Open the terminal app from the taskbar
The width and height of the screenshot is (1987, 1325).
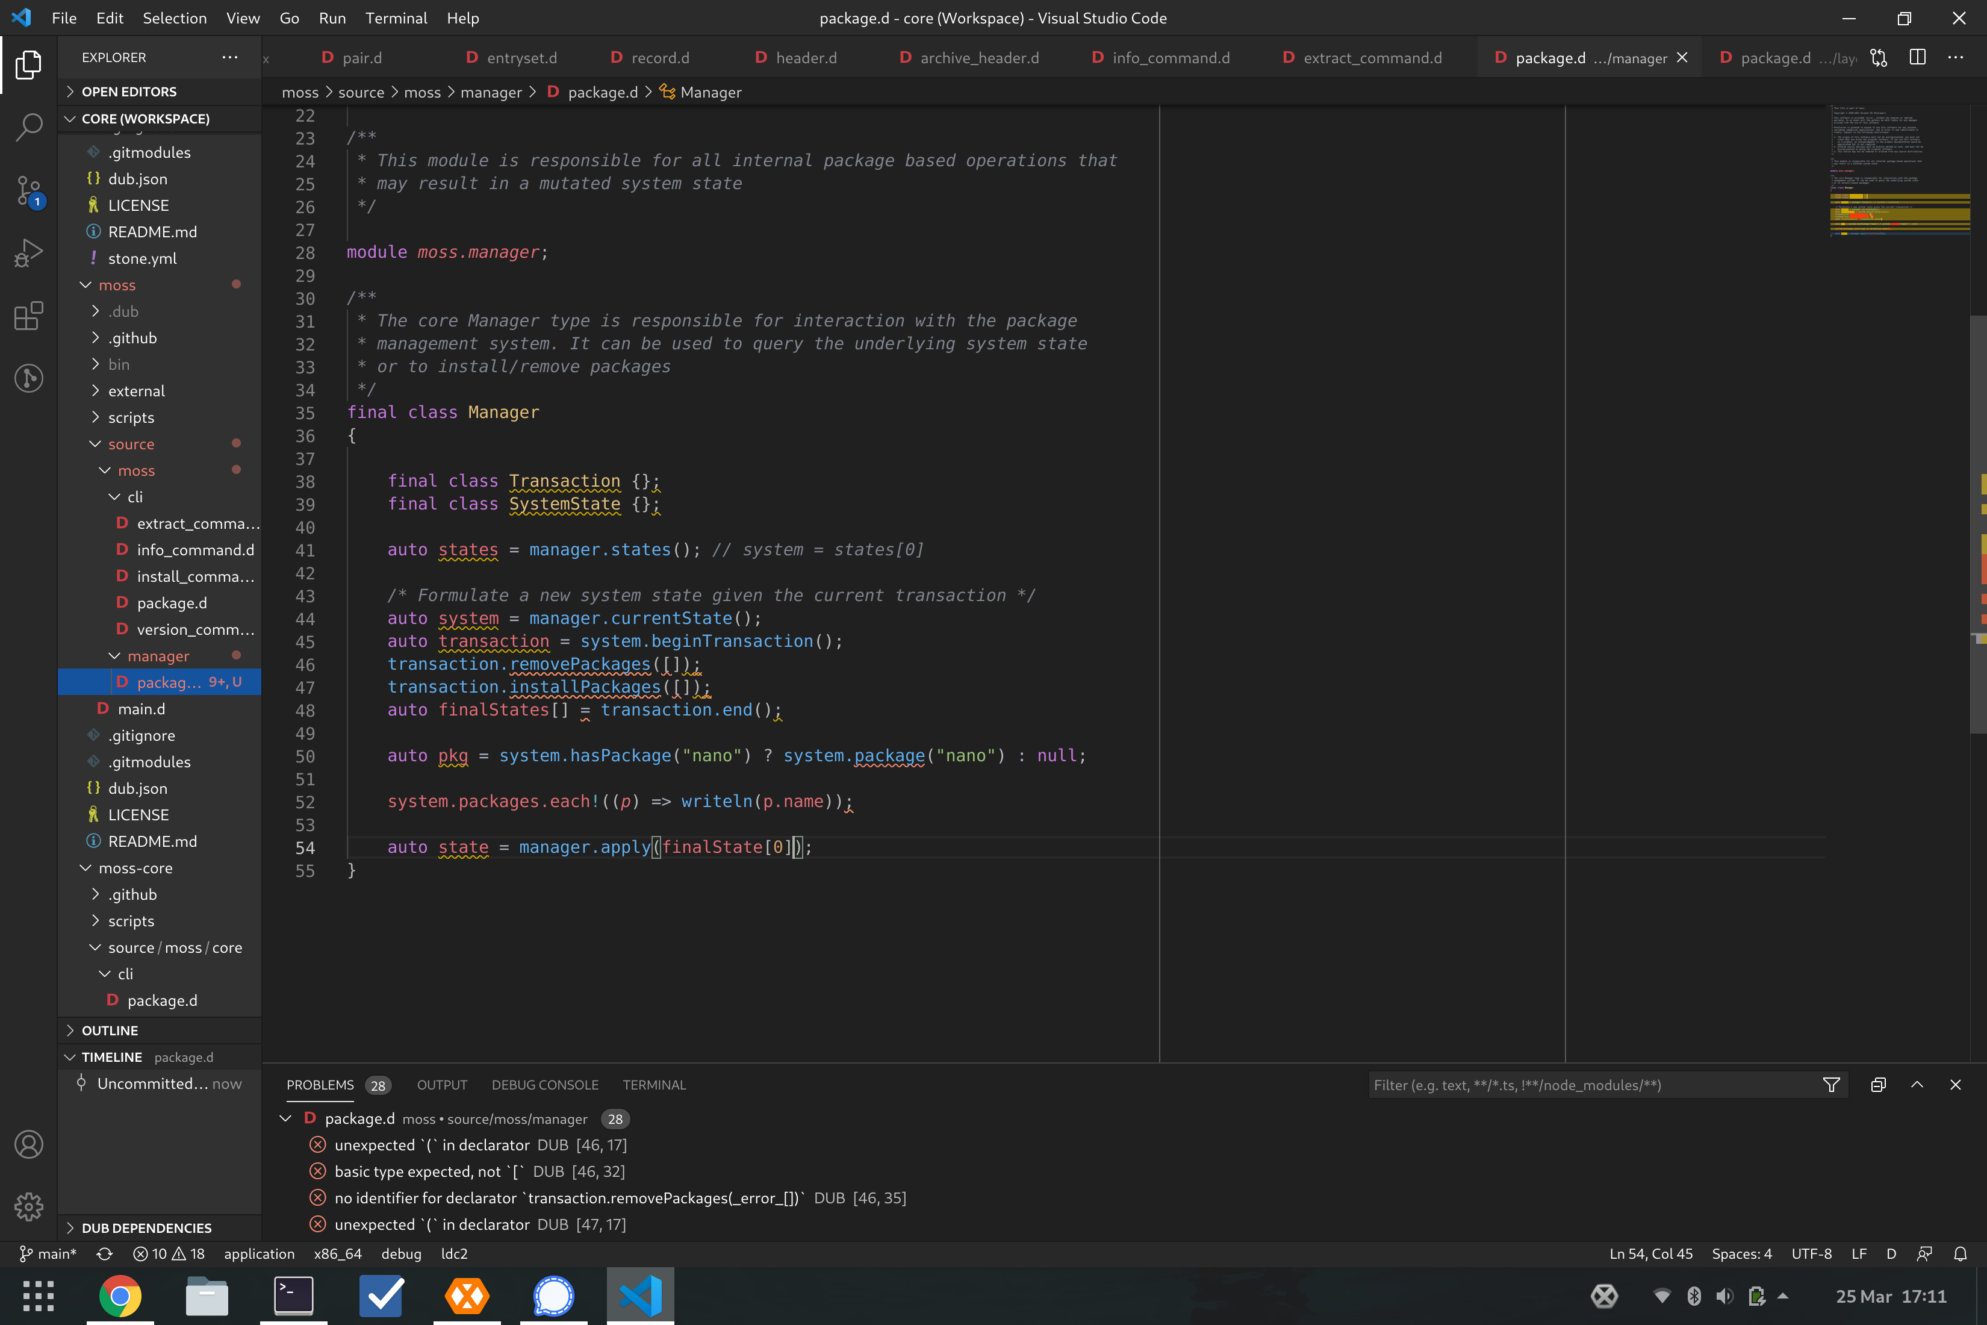coord(294,1296)
